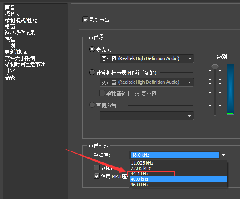Choose 96.0 kHz sample rate
Screen dimensions: 240x199
click(179, 185)
